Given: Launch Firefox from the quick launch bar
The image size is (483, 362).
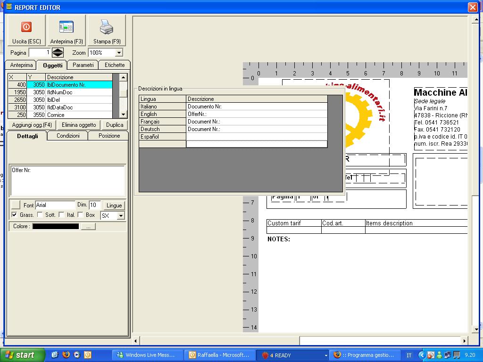Looking at the screenshot, I should coord(66,354).
